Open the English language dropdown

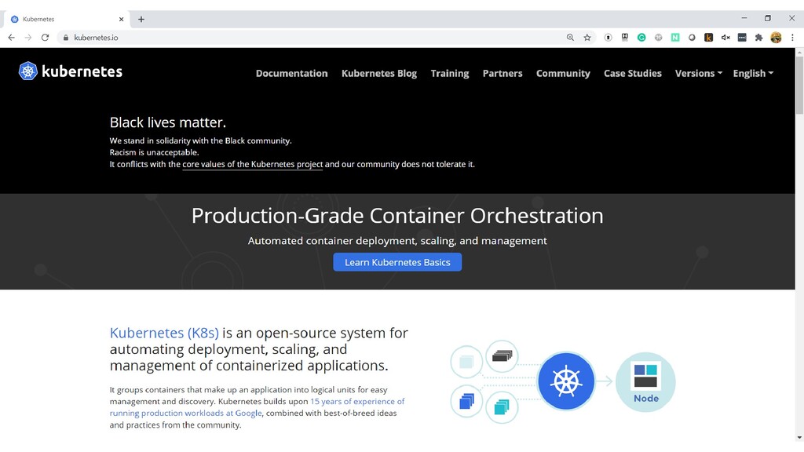coord(753,73)
